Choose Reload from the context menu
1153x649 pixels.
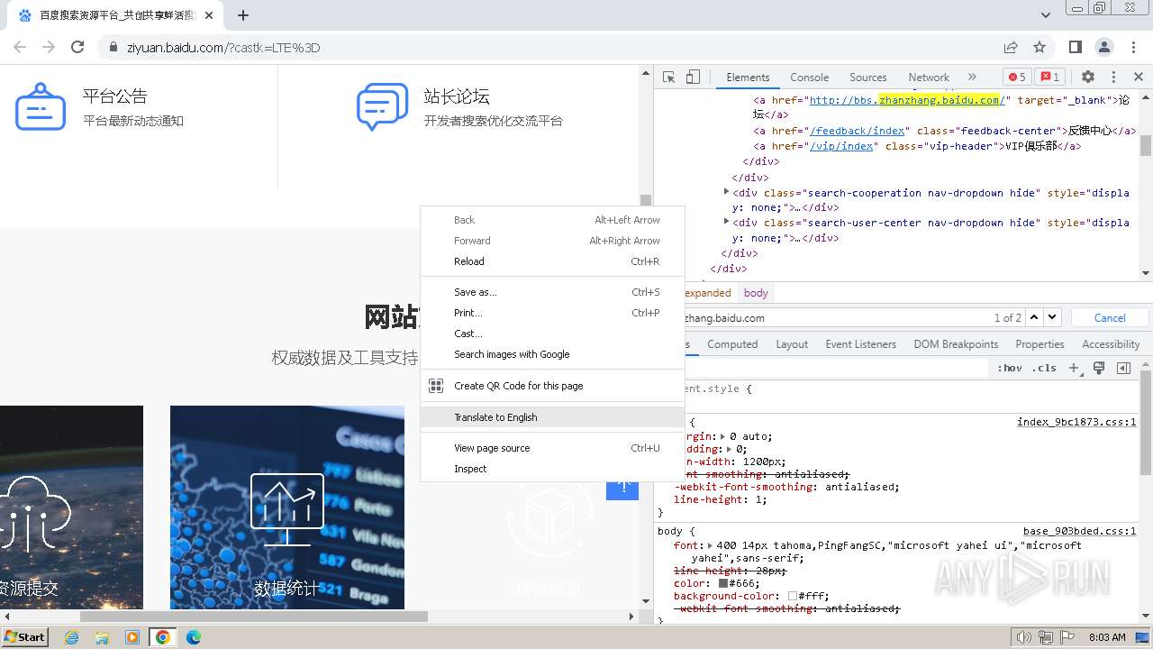tap(552, 261)
